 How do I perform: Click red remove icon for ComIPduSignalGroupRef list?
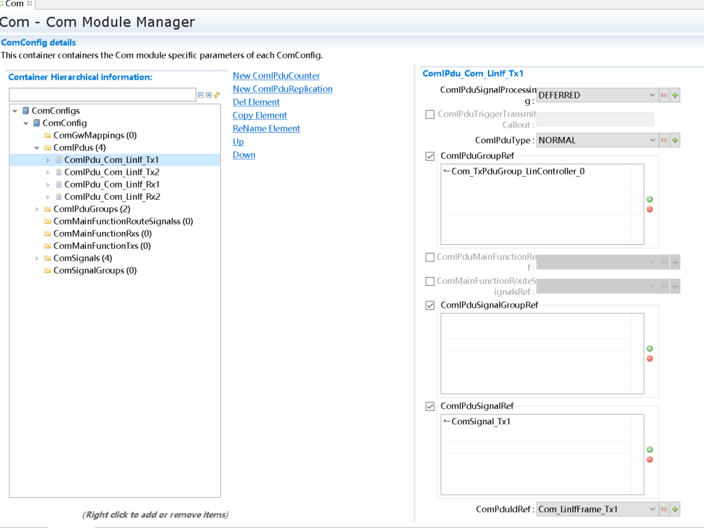pyautogui.click(x=649, y=358)
